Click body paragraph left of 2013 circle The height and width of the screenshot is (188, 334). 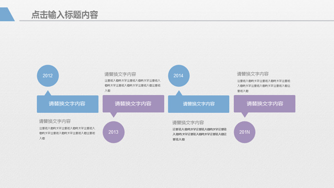click(67, 133)
